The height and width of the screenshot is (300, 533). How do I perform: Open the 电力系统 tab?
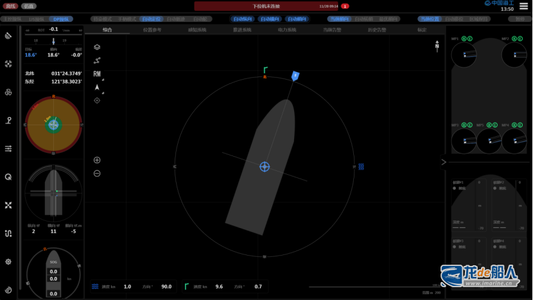pyautogui.click(x=287, y=30)
